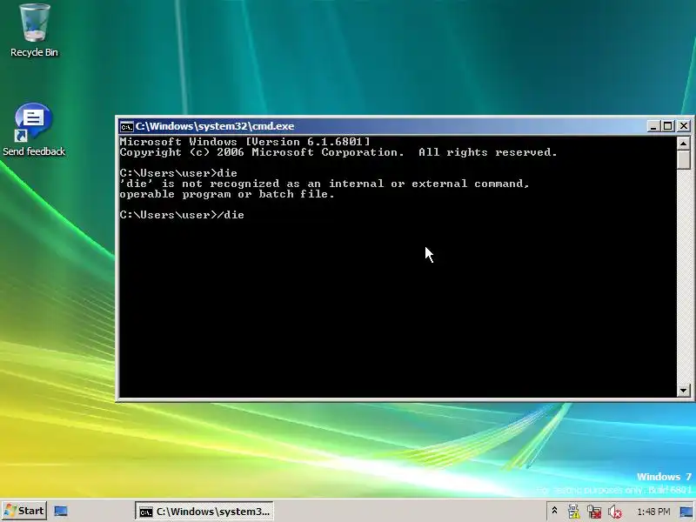The height and width of the screenshot is (522, 696).
Task: Maximize the cmd.exe window
Action: 667,126
